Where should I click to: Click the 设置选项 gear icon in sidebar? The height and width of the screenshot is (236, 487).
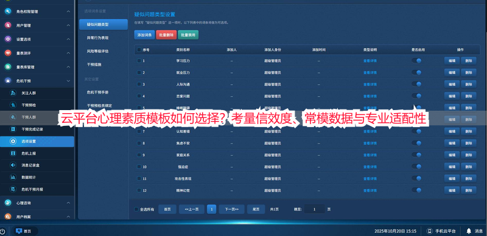[8, 39]
